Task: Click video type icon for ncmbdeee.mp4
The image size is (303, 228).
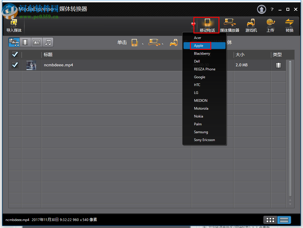Action: [x=279, y=65]
